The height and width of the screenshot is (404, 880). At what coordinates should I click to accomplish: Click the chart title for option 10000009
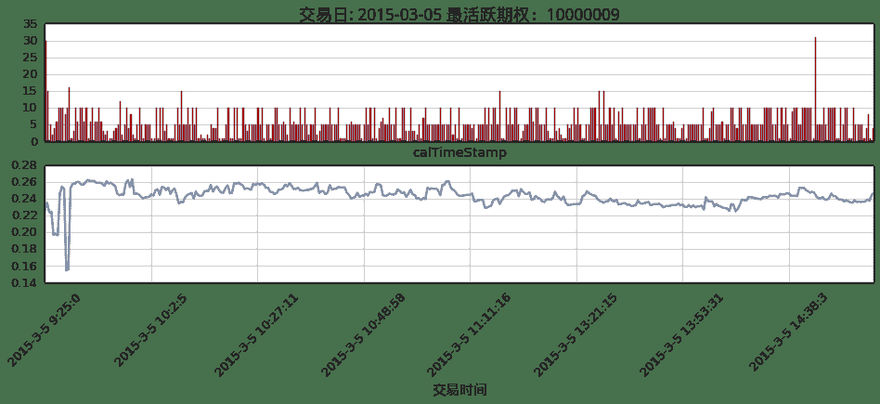coord(459,14)
